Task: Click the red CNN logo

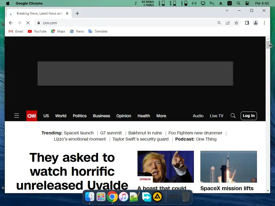Action: (x=32, y=116)
